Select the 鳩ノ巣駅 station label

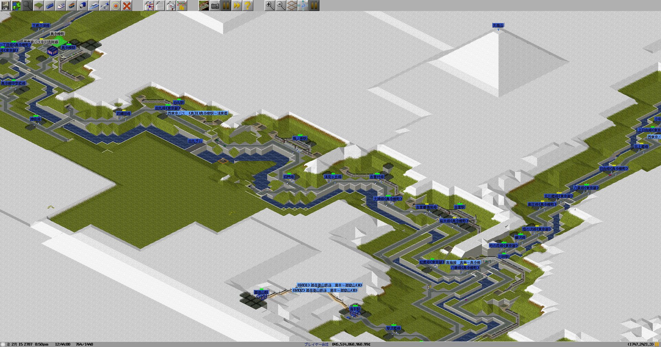pos(300,138)
